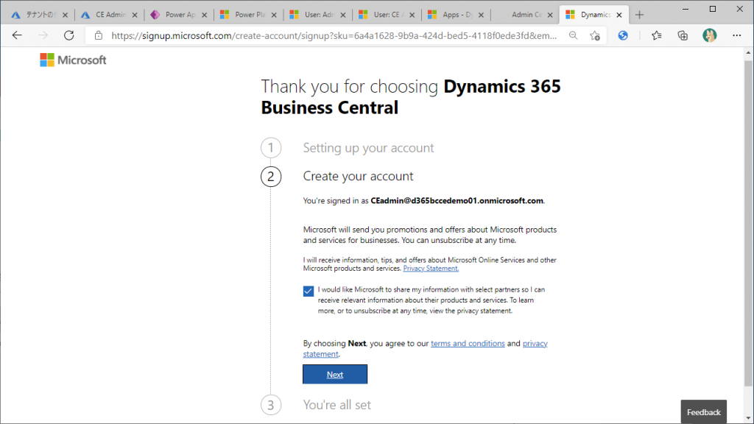Reload the signup page
The width and height of the screenshot is (754, 424).
(x=68, y=35)
